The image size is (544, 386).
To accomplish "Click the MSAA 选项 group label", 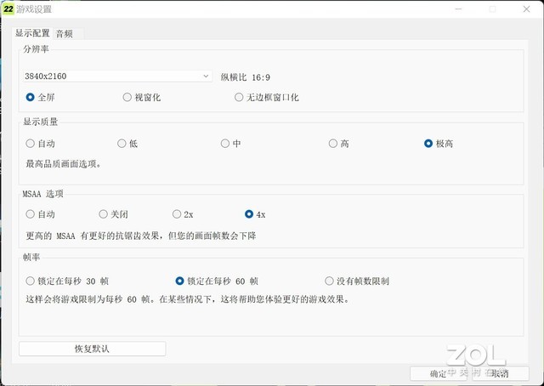I will (43, 194).
